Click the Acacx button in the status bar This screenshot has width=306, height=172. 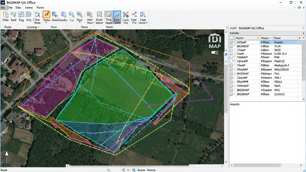[141, 170]
